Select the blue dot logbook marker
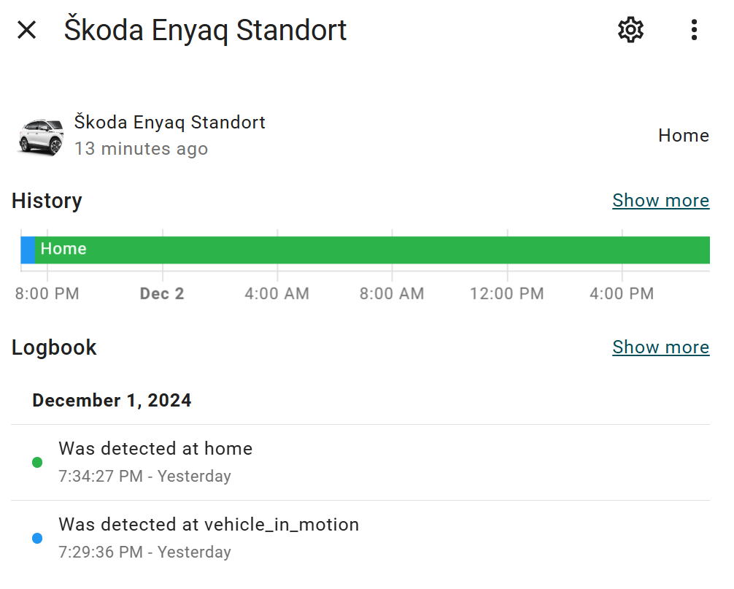Screen dimensions: 734x589 (37, 539)
